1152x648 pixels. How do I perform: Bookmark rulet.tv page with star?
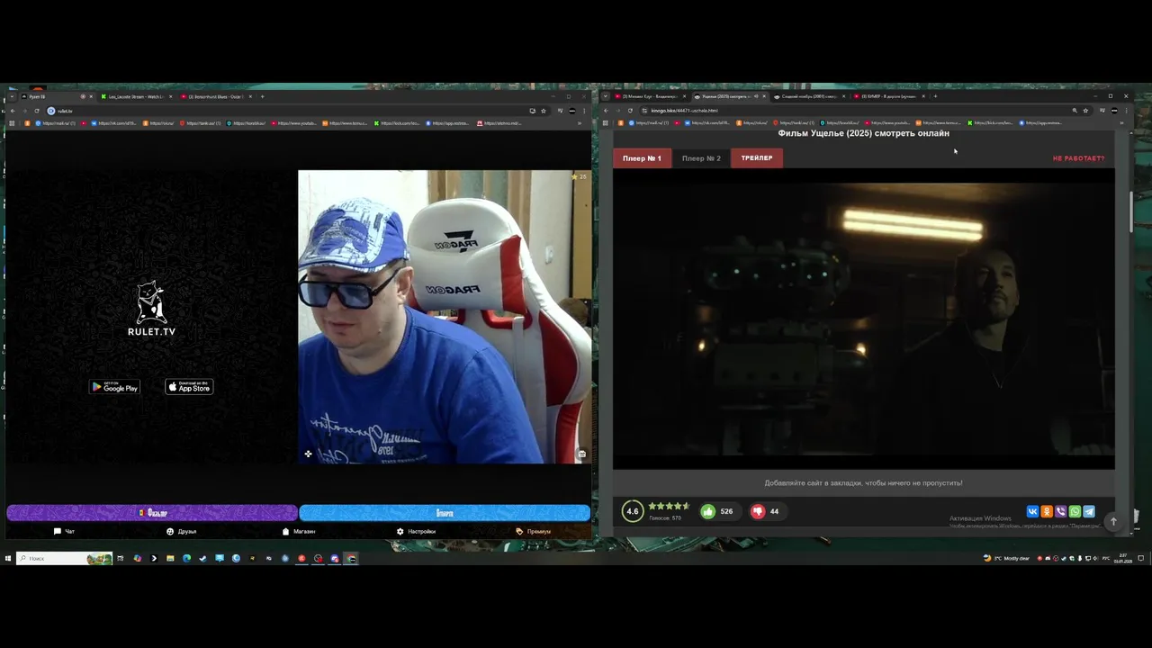(x=543, y=111)
